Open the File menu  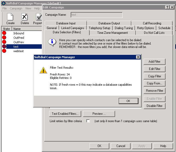tap(4, 8)
